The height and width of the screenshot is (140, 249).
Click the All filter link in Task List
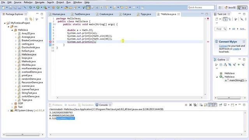click(x=233, y=29)
